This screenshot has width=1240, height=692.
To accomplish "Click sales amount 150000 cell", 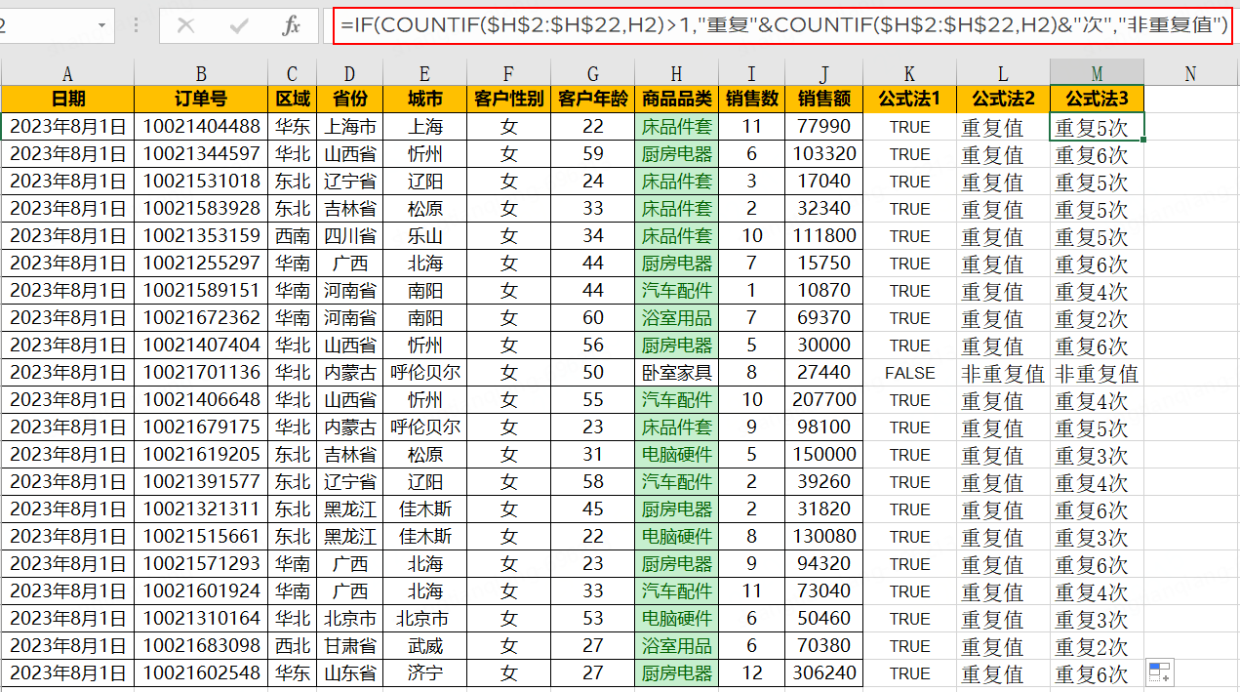I will point(823,455).
